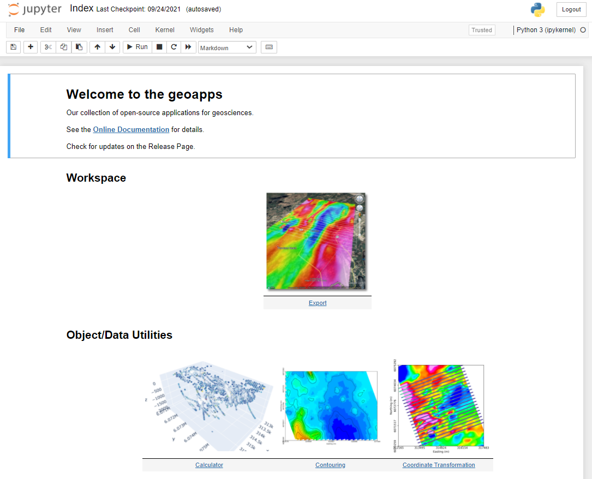Move selected cell down arrow
This screenshot has height=479, width=592.
[x=112, y=47]
